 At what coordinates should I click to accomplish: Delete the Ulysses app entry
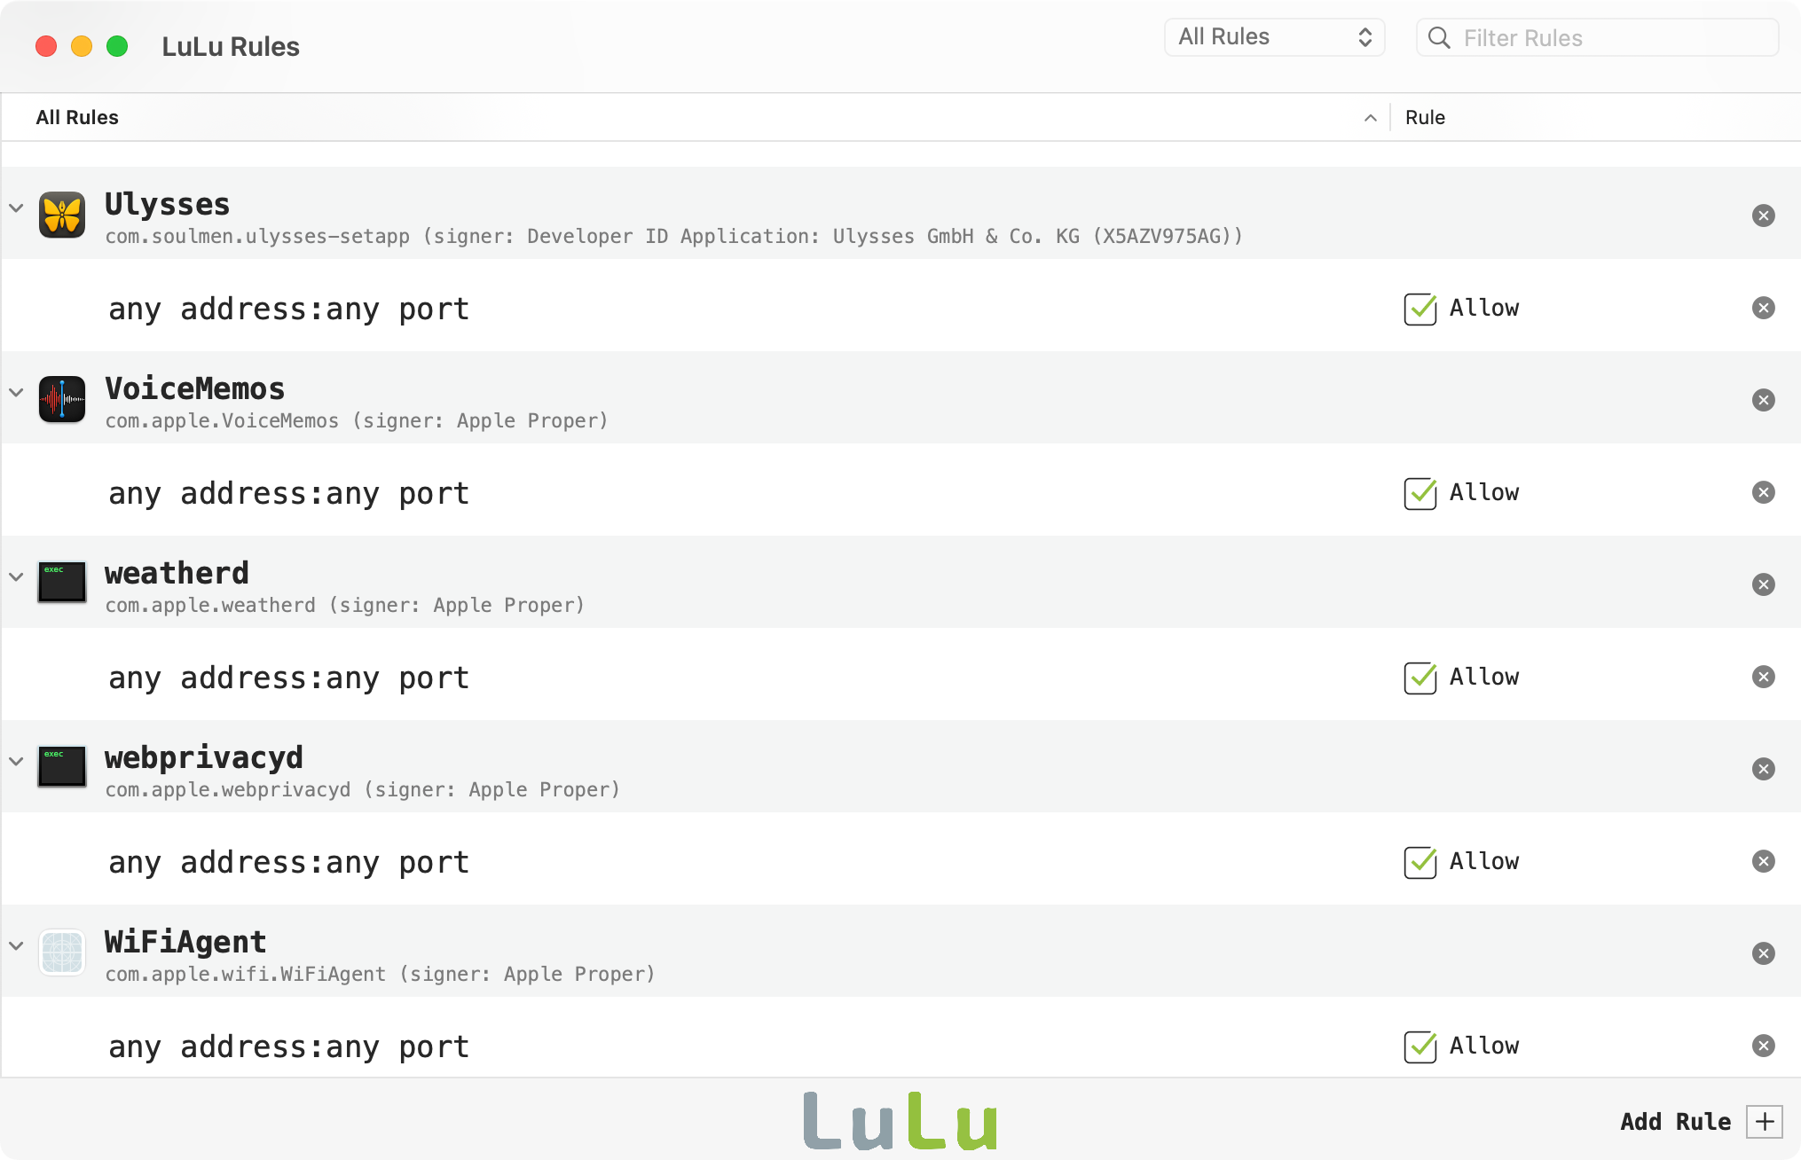(1763, 216)
